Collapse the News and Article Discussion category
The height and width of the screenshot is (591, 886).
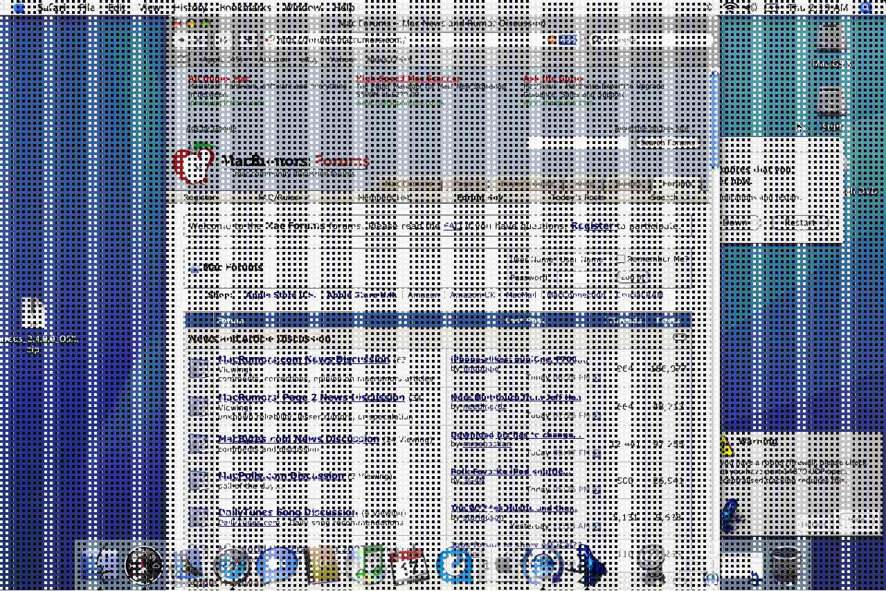tap(680, 338)
